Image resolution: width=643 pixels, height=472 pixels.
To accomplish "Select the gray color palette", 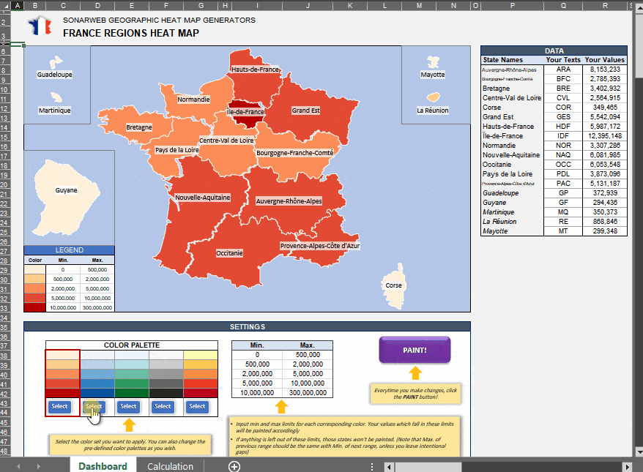I will click(x=163, y=406).
